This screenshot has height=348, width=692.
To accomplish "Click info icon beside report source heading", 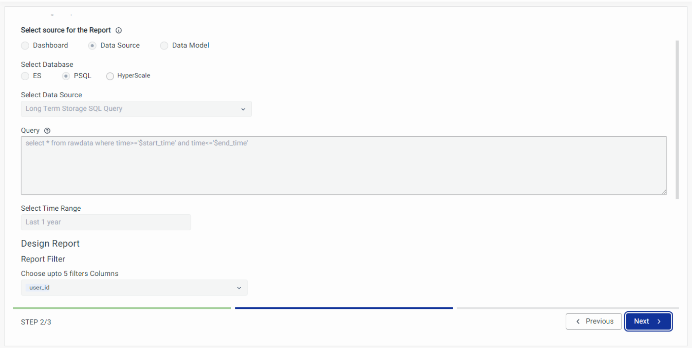I will [x=119, y=30].
